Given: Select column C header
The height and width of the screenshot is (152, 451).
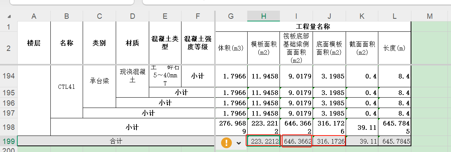Looking at the screenshot, I should pyautogui.click(x=100, y=16).
